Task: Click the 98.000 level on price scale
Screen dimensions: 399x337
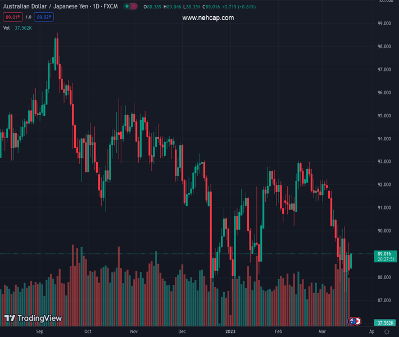Action: [384, 47]
